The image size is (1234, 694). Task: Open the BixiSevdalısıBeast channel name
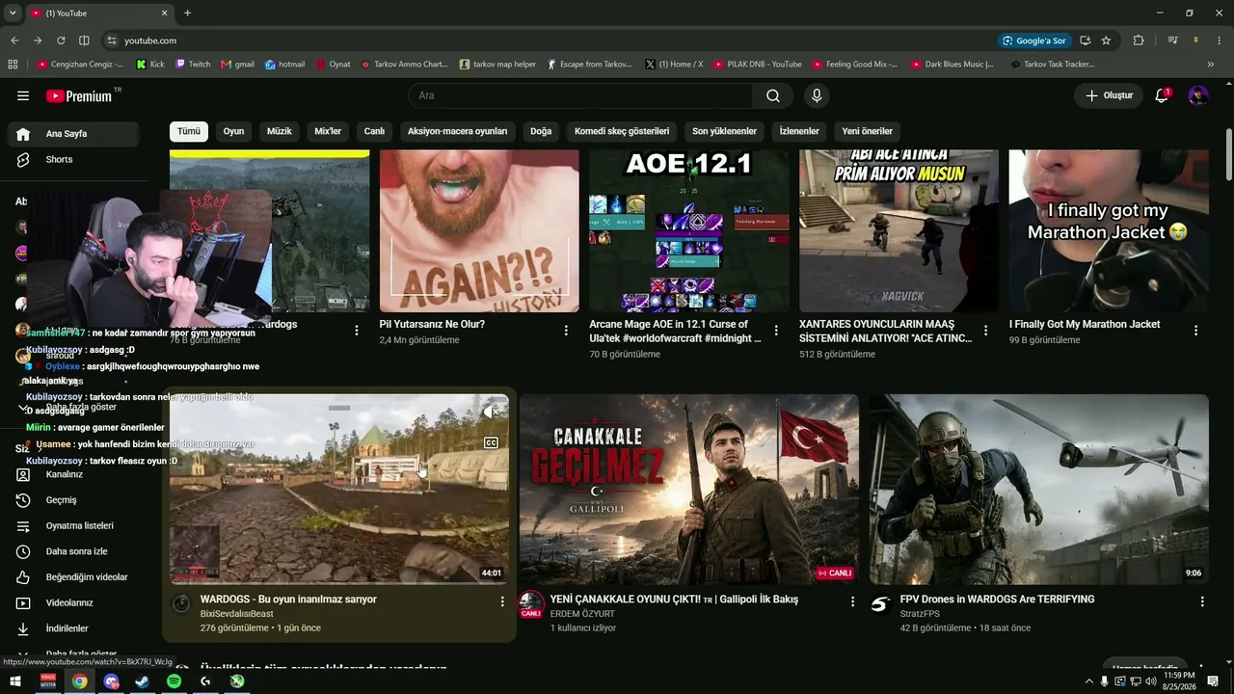pos(236,614)
